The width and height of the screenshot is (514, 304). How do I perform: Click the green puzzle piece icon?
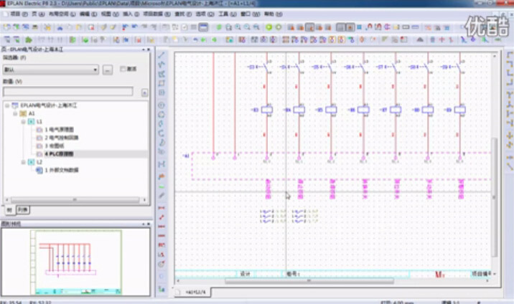[29, 39]
